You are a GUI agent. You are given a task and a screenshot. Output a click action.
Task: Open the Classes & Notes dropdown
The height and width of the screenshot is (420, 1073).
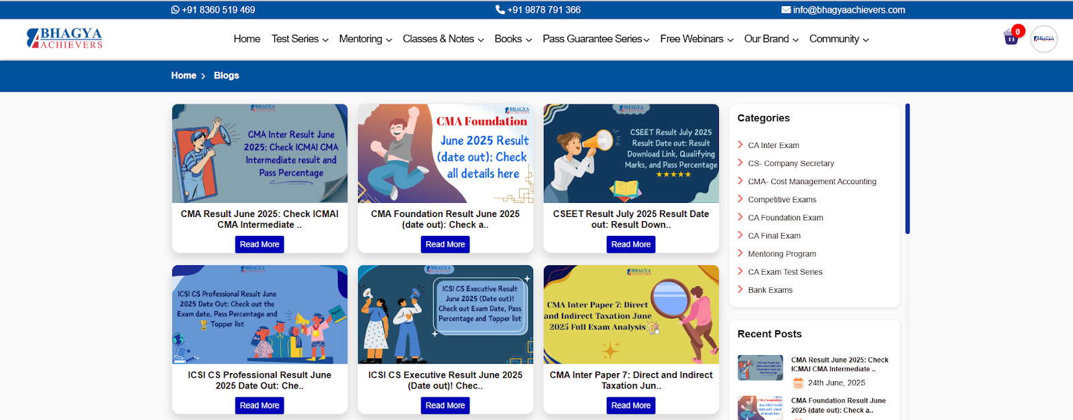443,39
